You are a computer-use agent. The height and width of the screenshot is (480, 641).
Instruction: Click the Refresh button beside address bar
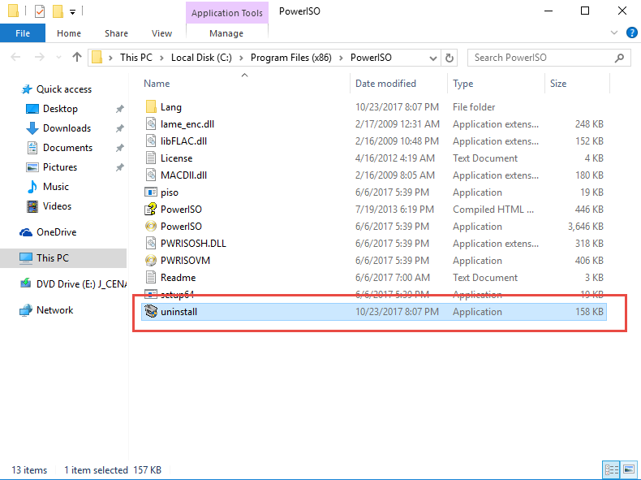click(x=450, y=58)
